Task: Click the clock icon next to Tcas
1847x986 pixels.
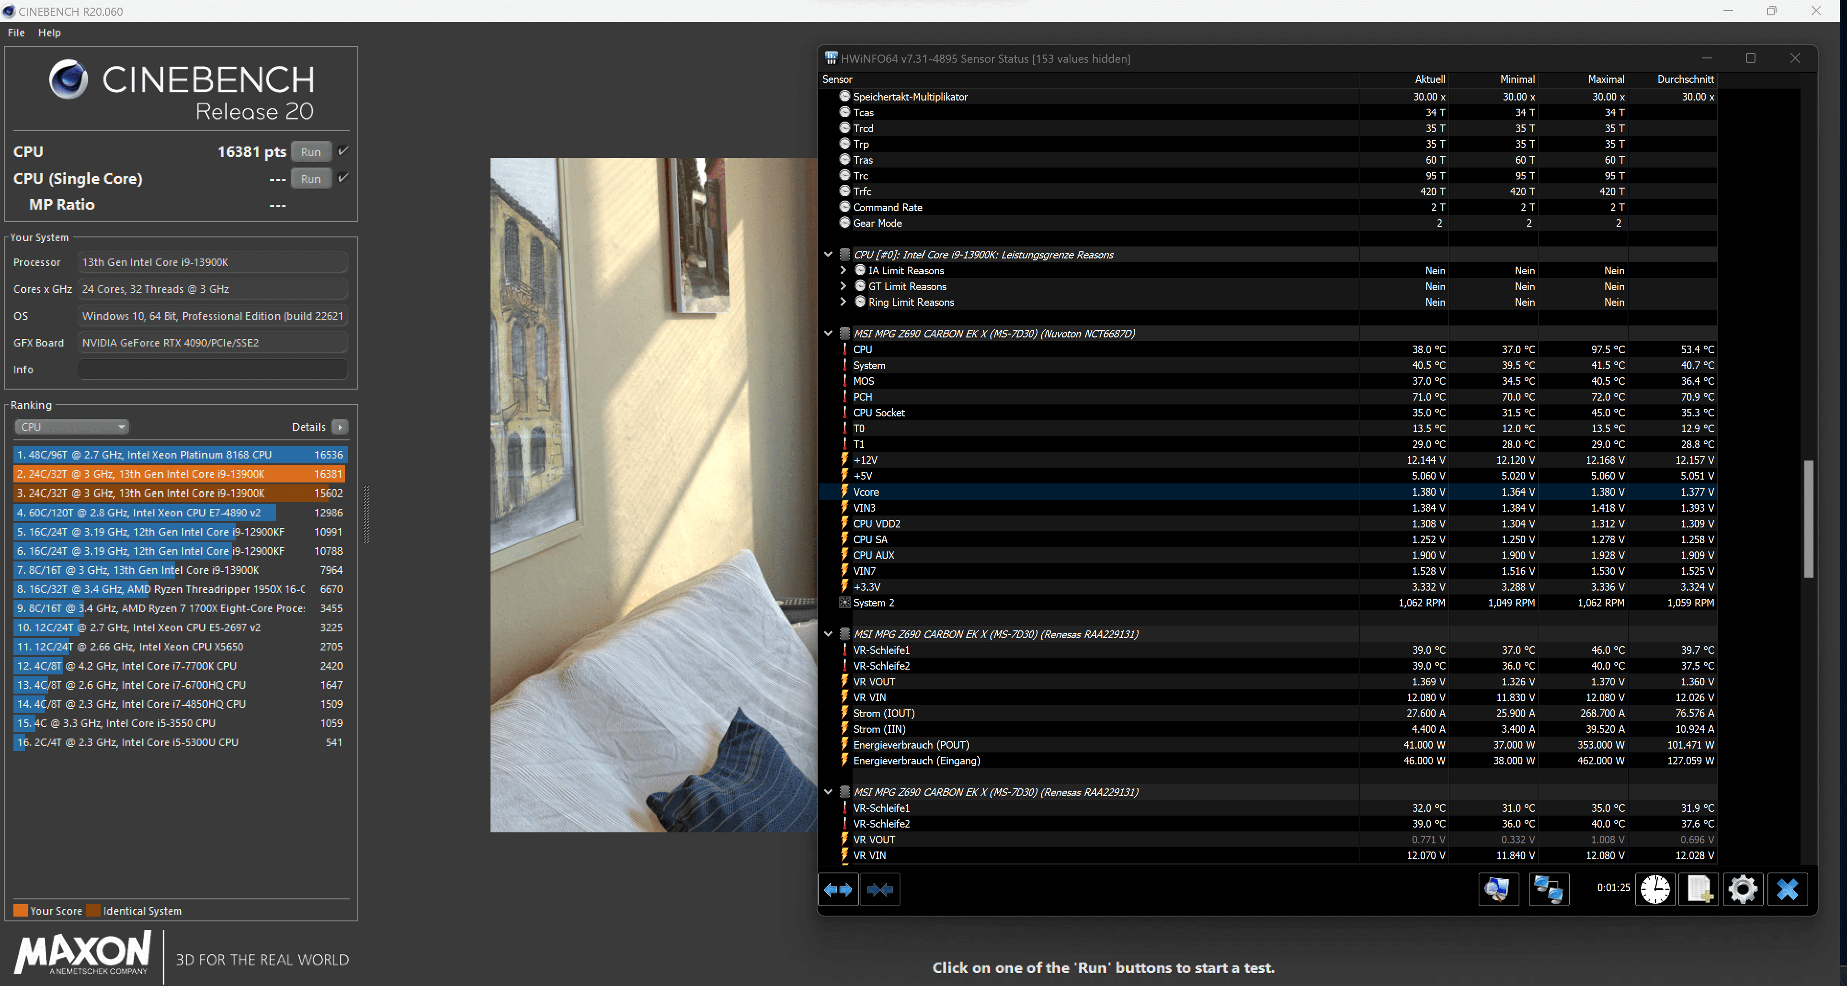Action: (x=844, y=112)
